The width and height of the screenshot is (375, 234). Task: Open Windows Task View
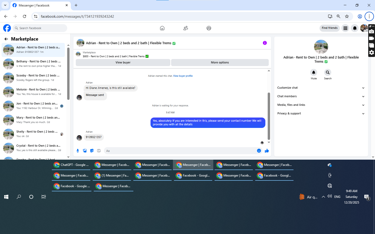(44, 197)
